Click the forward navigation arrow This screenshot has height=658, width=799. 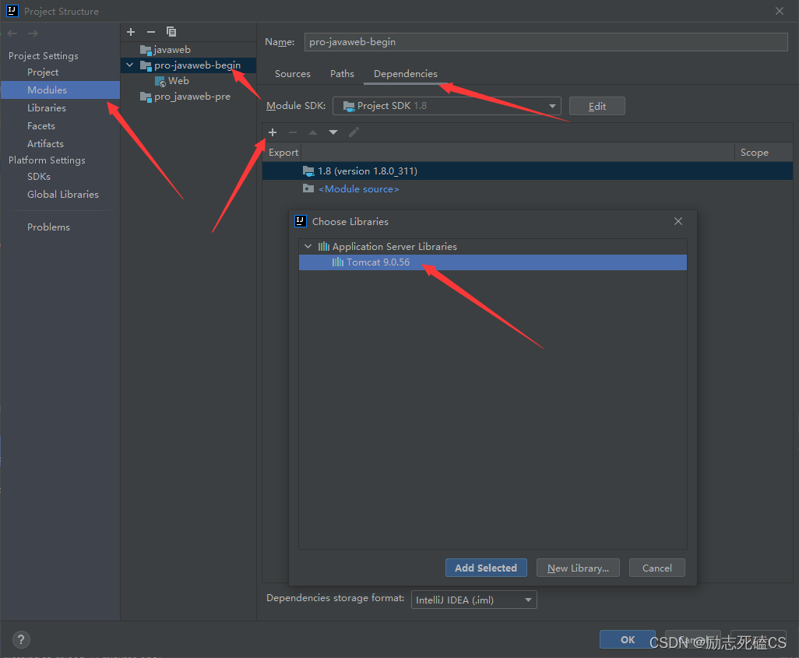(33, 33)
